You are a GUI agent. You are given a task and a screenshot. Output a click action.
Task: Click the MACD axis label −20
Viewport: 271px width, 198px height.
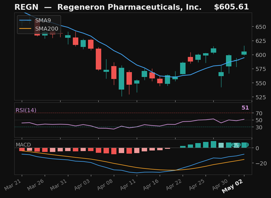pyautogui.click(x=261, y=163)
